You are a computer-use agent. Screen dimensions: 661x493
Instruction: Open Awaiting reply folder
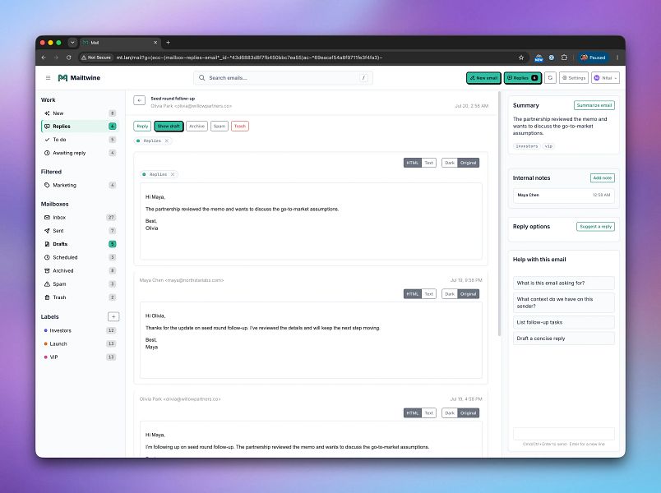click(x=80, y=153)
